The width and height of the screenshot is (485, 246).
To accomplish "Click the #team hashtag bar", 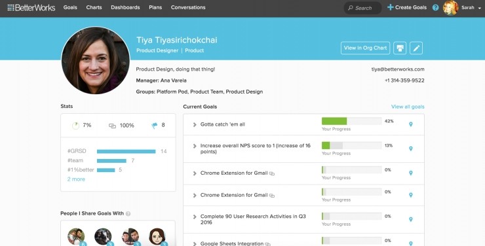I will tap(111, 161).
